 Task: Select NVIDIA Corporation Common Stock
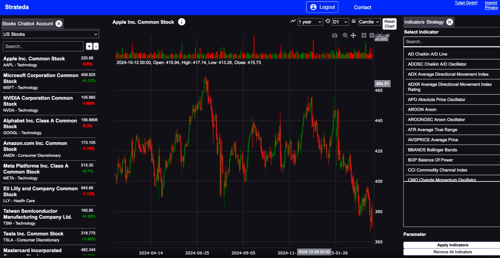coord(49,104)
